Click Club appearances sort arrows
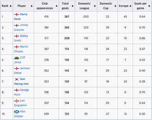Screen dimensions: 152x120 56,6
